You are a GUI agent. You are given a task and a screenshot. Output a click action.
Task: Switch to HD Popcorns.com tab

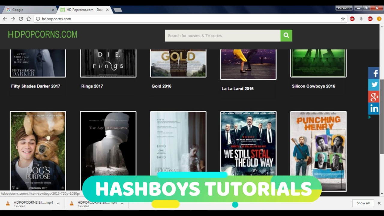click(84, 10)
